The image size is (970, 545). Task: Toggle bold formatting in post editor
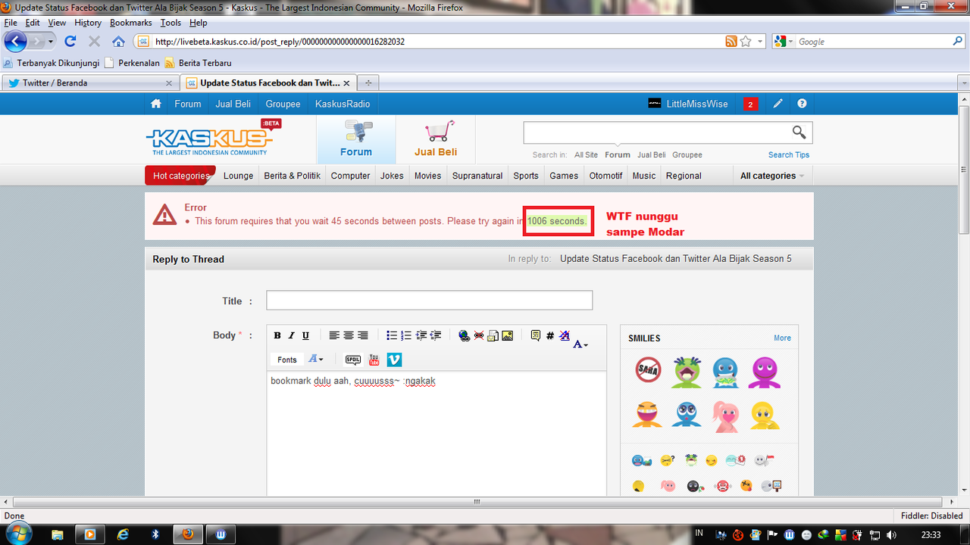click(x=277, y=336)
